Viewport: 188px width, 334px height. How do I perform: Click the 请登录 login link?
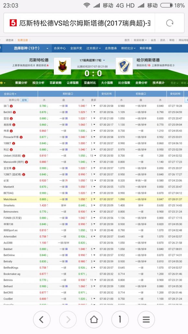click(10, 40)
